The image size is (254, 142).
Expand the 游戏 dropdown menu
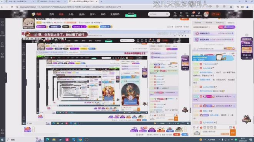point(93,14)
